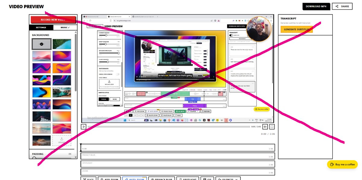Click the video player progress bar
The image size is (362, 180).
[x=169, y=127]
